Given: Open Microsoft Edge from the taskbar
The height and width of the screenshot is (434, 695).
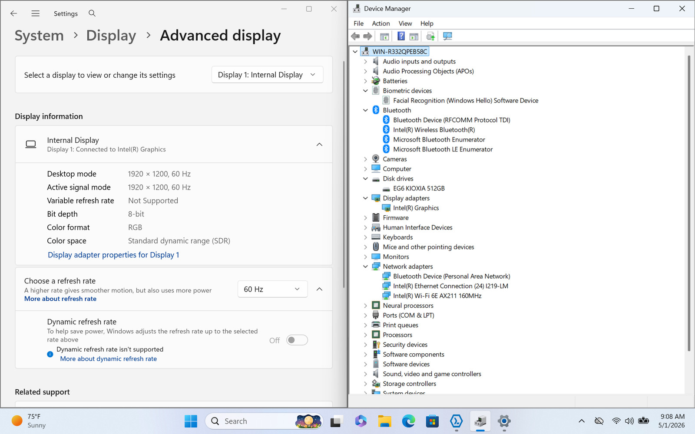Looking at the screenshot, I should pyautogui.click(x=408, y=421).
